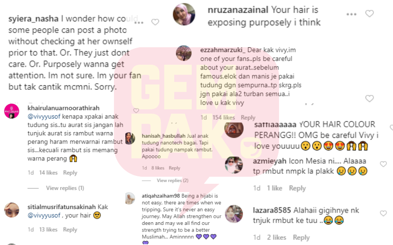Reply to ezzahmarzuki_'s comment

248,118
